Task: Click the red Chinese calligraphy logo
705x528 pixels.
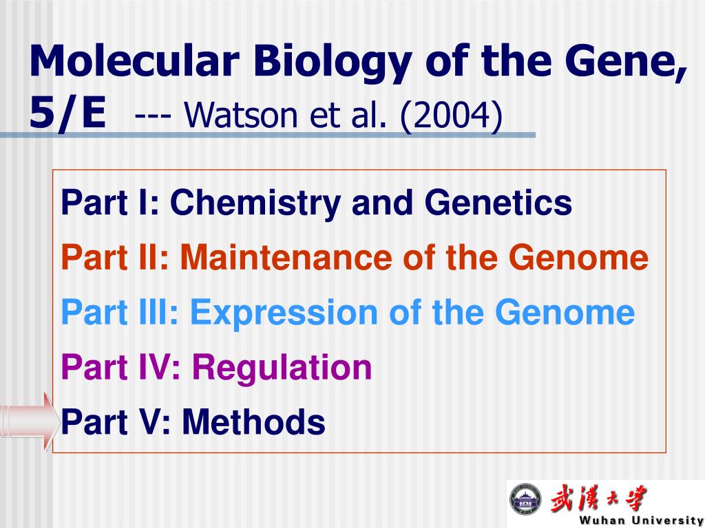Action: point(598,498)
